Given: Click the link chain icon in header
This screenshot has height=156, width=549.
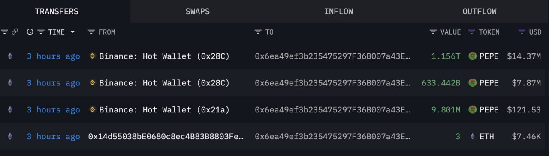Looking at the screenshot, I should (x=15, y=32).
